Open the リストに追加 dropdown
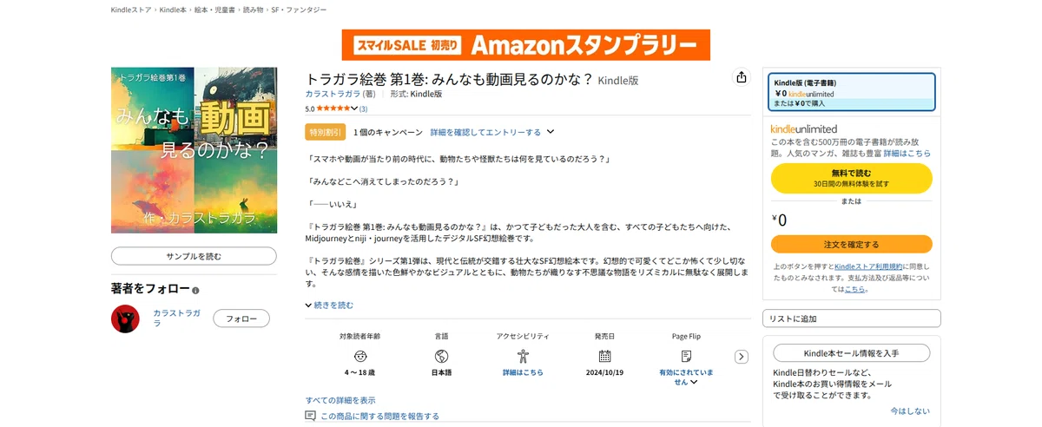1042x427 pixels. tap(852, 319)
